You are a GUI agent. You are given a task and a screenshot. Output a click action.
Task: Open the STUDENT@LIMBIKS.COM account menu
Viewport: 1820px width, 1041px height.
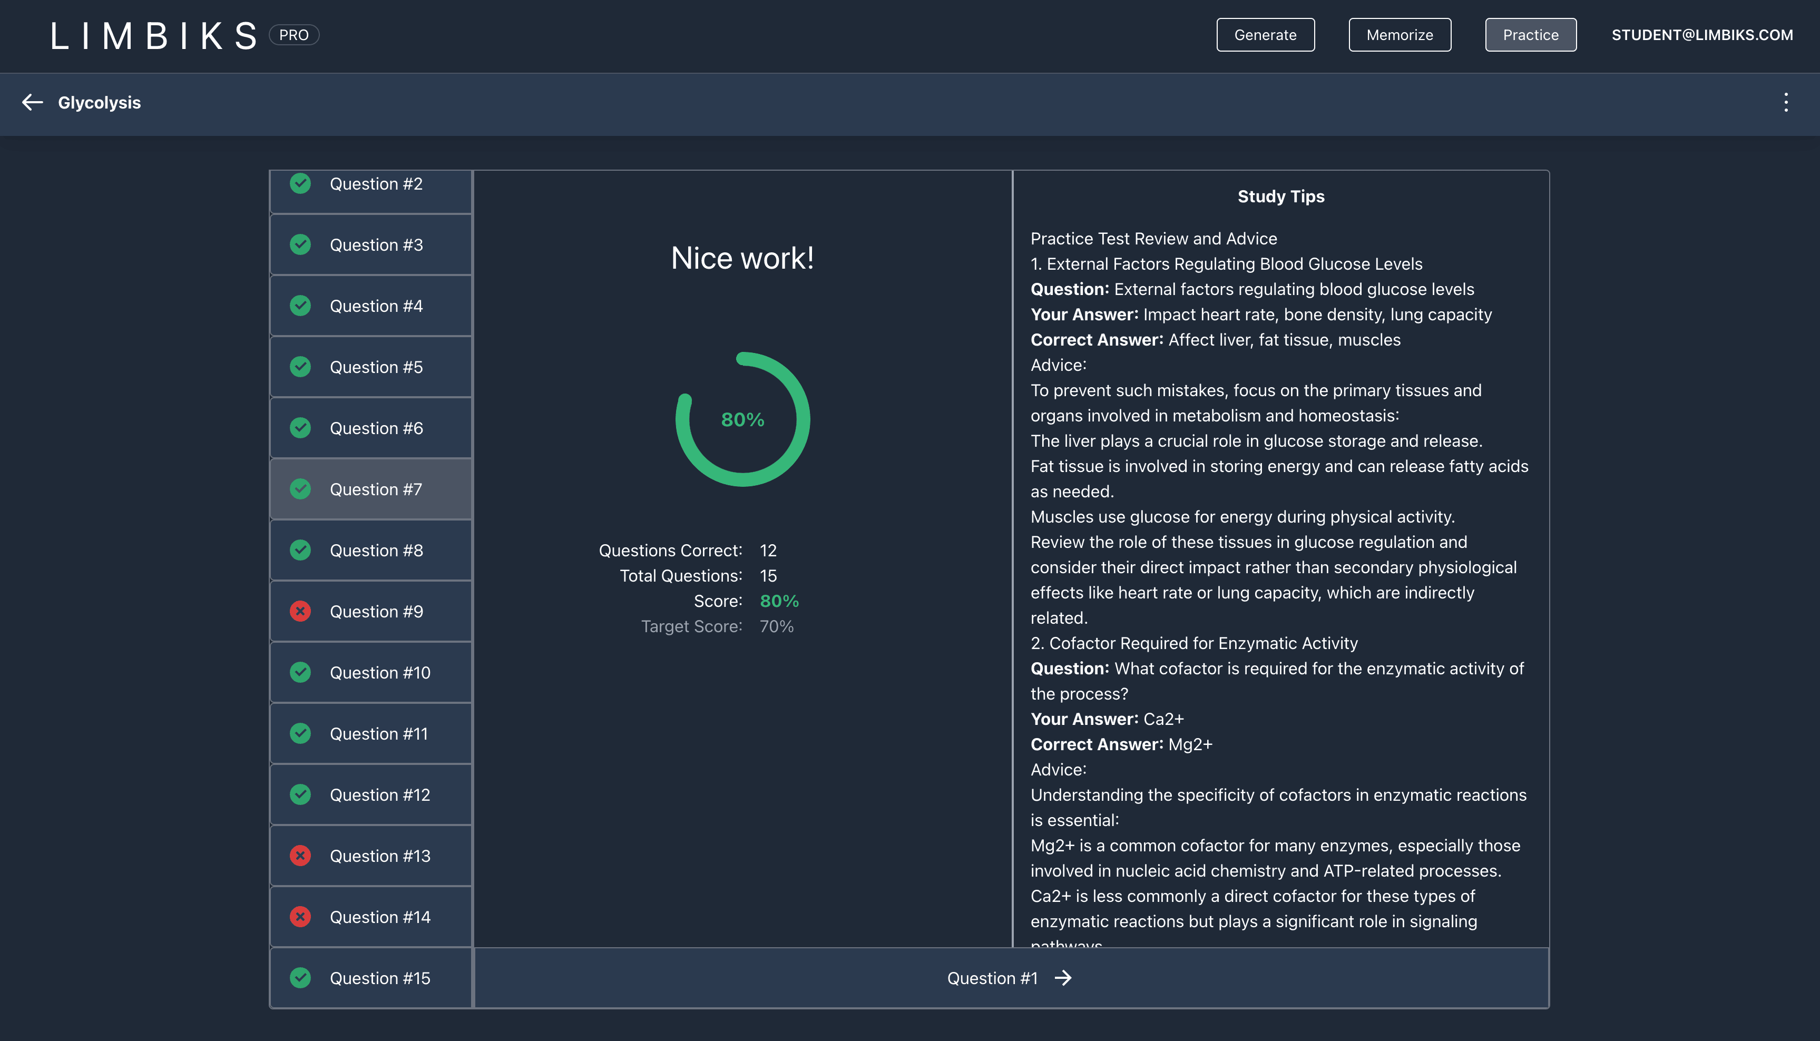click(1701, 35)
